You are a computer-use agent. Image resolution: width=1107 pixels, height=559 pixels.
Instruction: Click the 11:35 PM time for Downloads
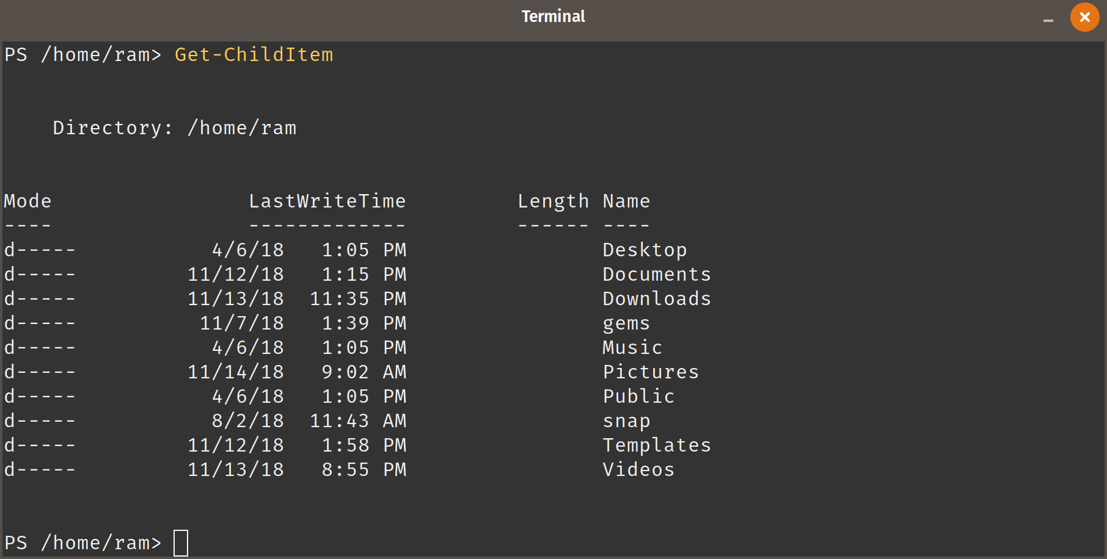point(359,299)
